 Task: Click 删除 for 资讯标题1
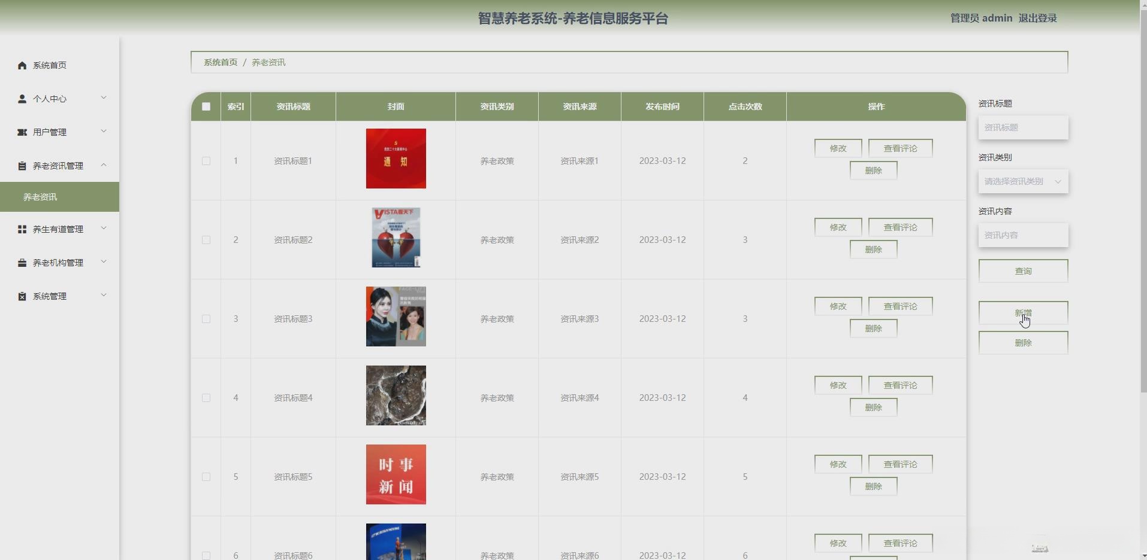[x=873, y=171]
